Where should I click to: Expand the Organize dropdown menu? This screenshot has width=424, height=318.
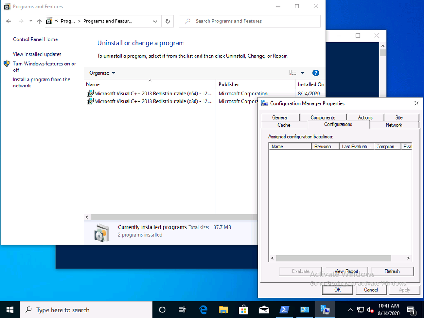coord(102,73)
